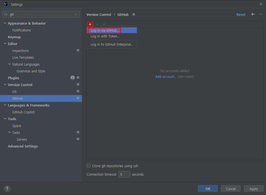
Task: Click Version Control in the breadcrumb
Action: coord(99,14)
